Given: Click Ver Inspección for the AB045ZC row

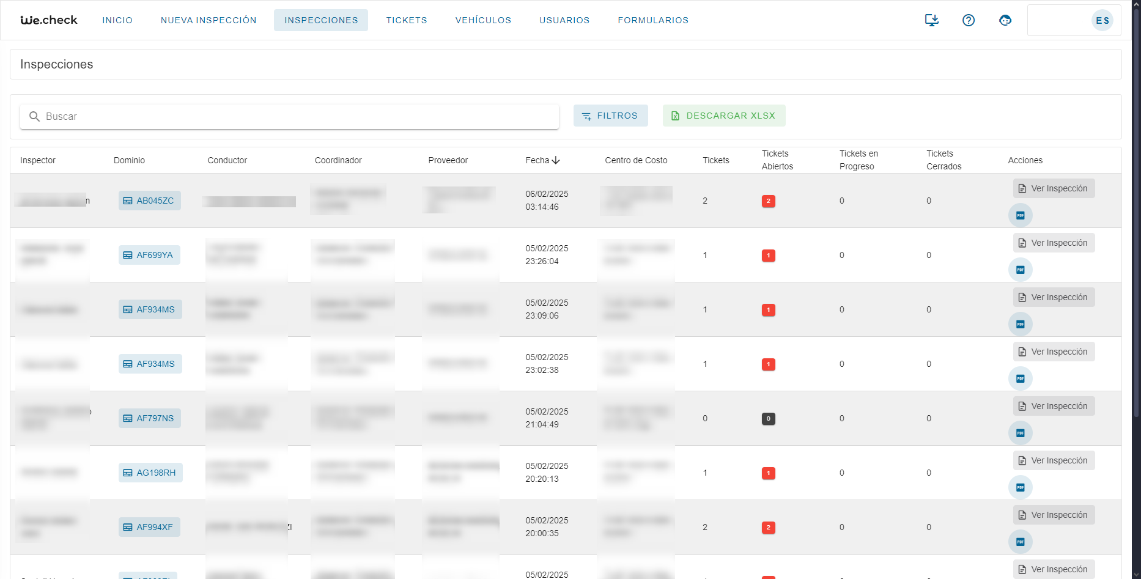Looking at the screenshot, I should tap(1054, 188).
